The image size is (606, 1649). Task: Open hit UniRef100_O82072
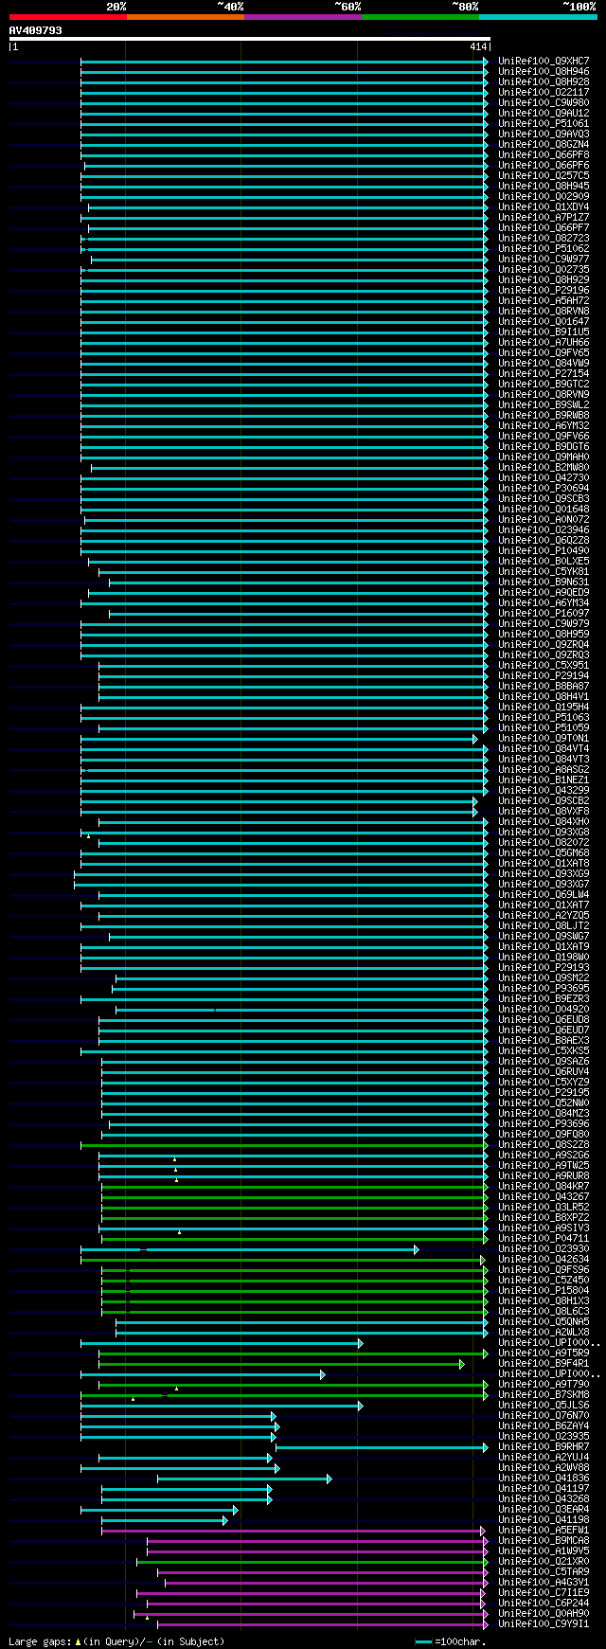tap(544, 843)
